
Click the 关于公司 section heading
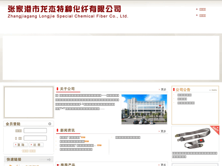pyautogui.click(x=67, y=89)
